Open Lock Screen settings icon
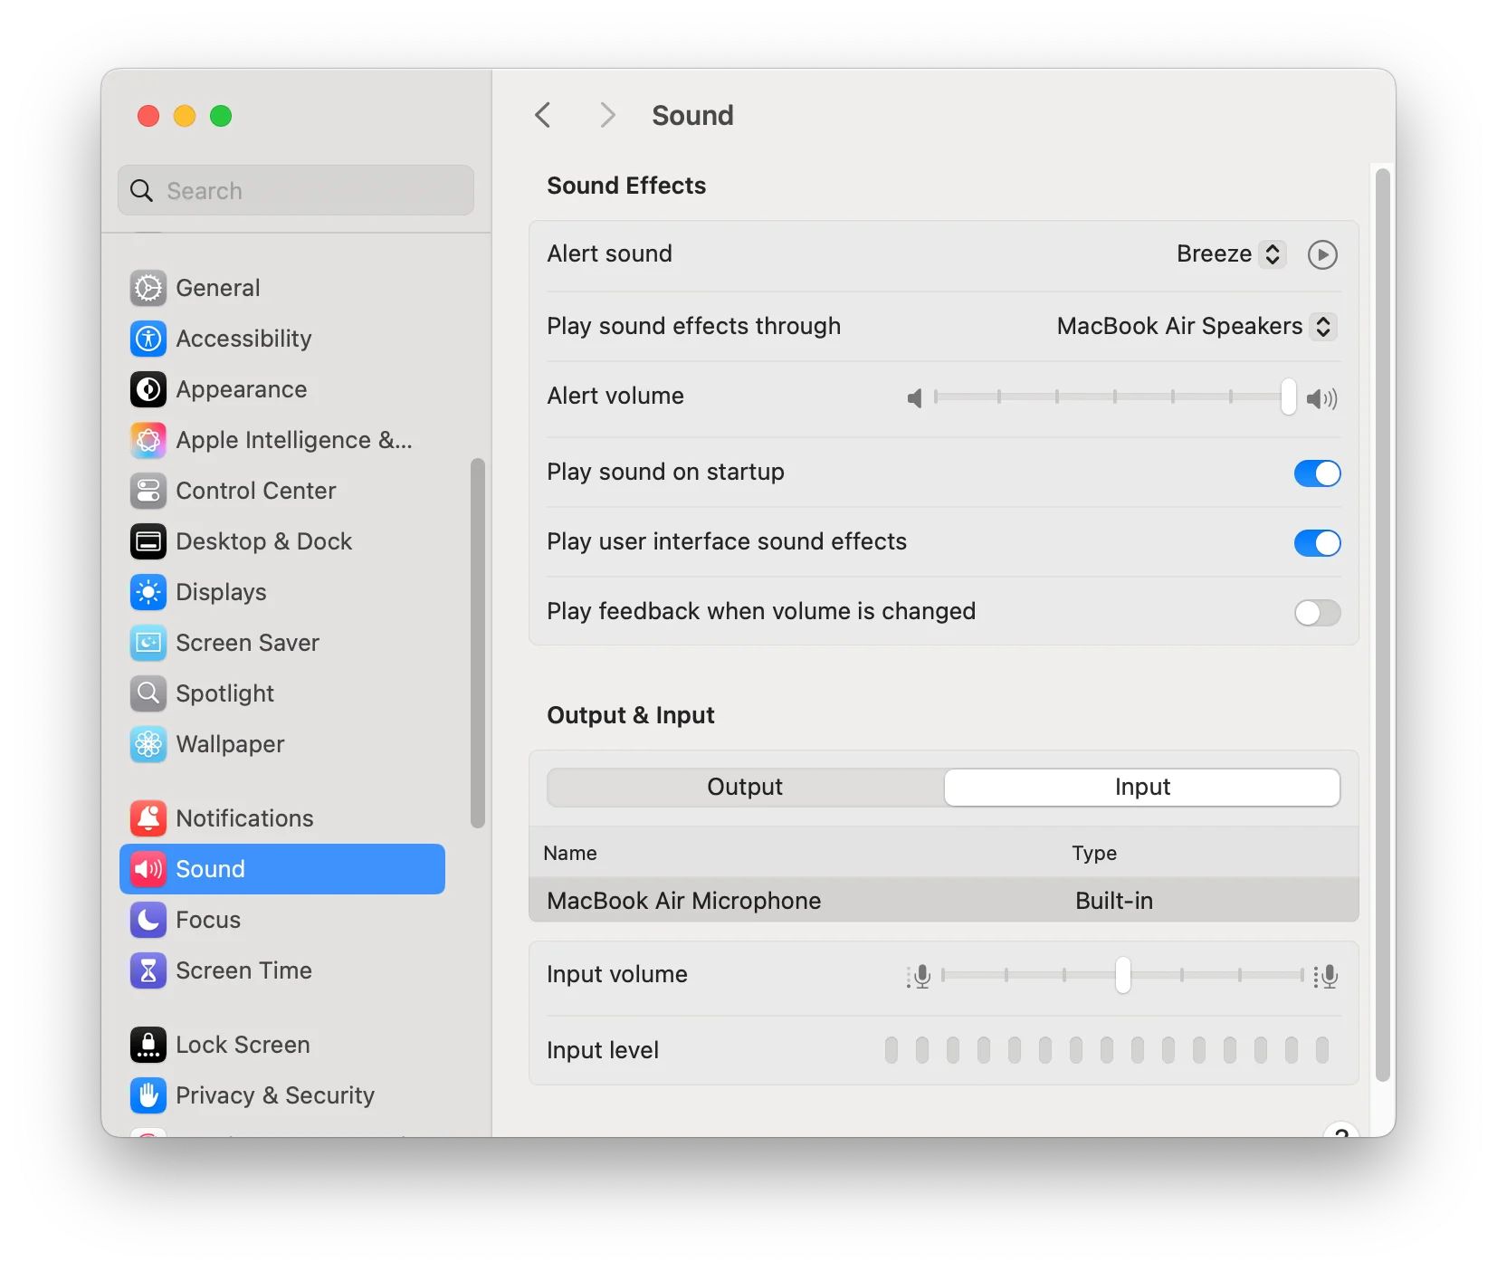 (x=148, y=1045)
